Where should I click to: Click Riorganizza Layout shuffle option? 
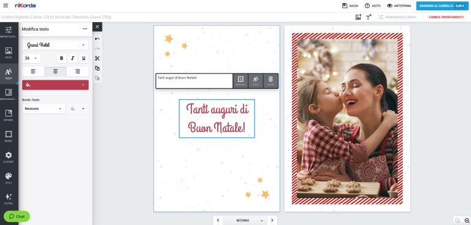coord(397,17)
